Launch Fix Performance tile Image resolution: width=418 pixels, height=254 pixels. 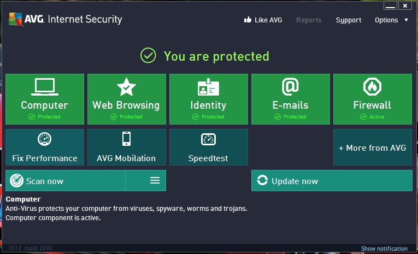coord(45,147)
